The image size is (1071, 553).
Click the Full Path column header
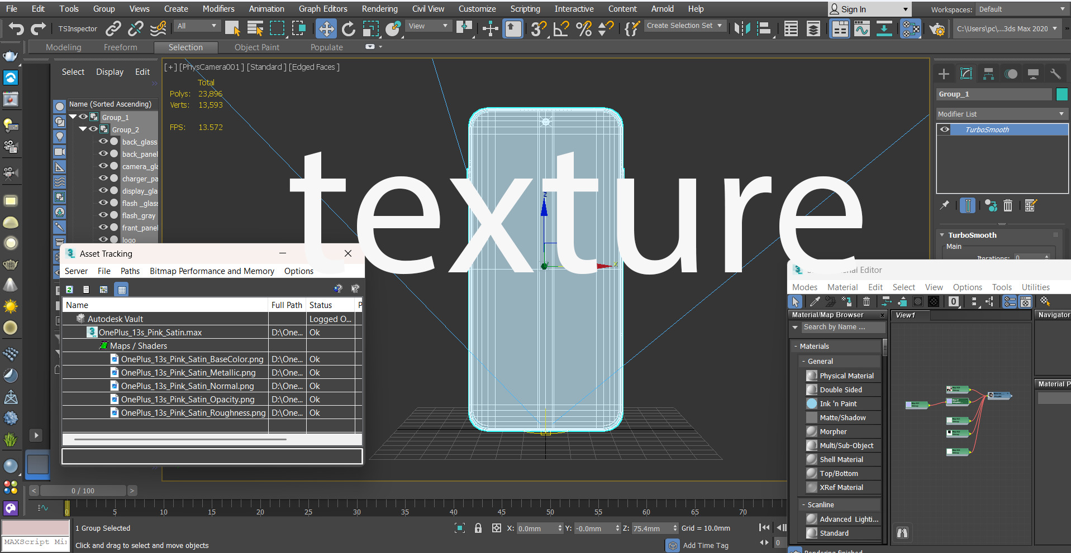[287, 305]
